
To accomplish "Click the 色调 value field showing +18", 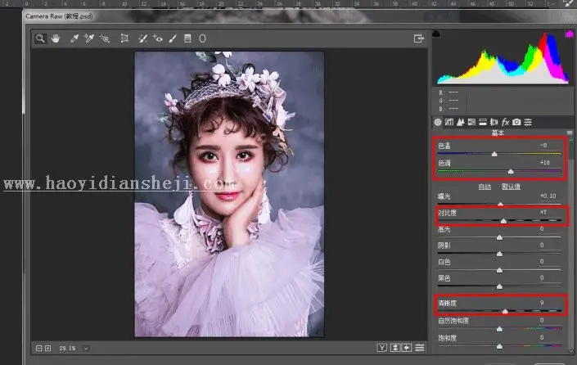I will click(545, 162).
